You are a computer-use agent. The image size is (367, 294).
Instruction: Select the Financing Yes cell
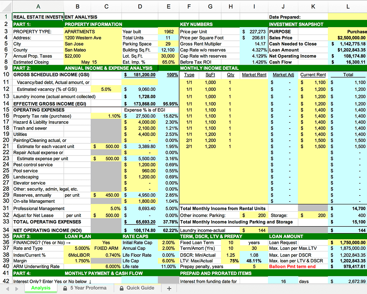106,243
